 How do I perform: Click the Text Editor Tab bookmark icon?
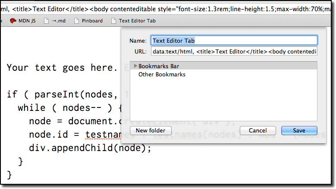tap(113, 21)
